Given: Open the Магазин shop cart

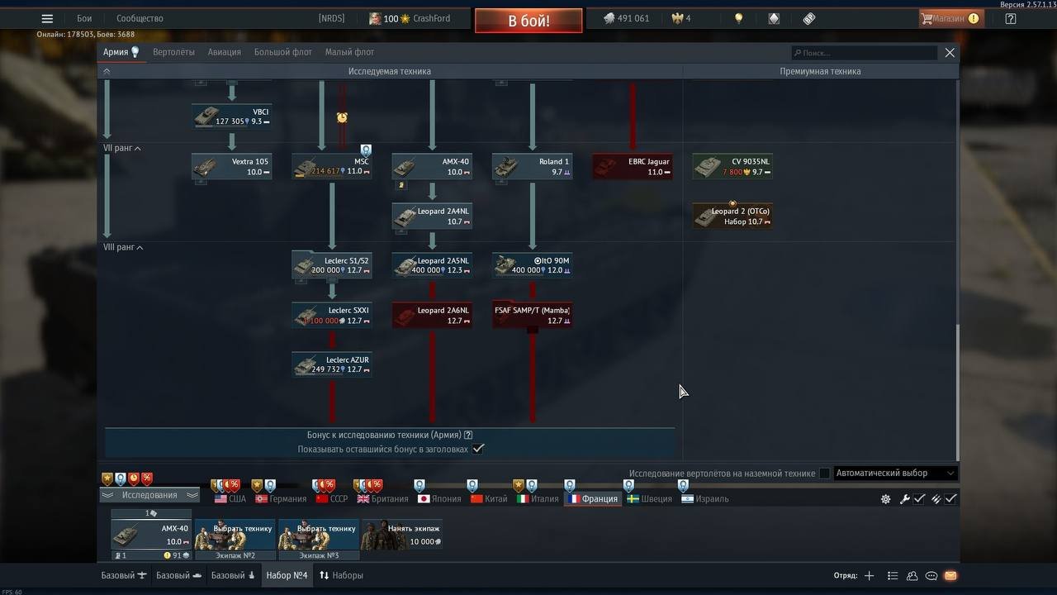Looking at the screenshot, I should 951,18.
